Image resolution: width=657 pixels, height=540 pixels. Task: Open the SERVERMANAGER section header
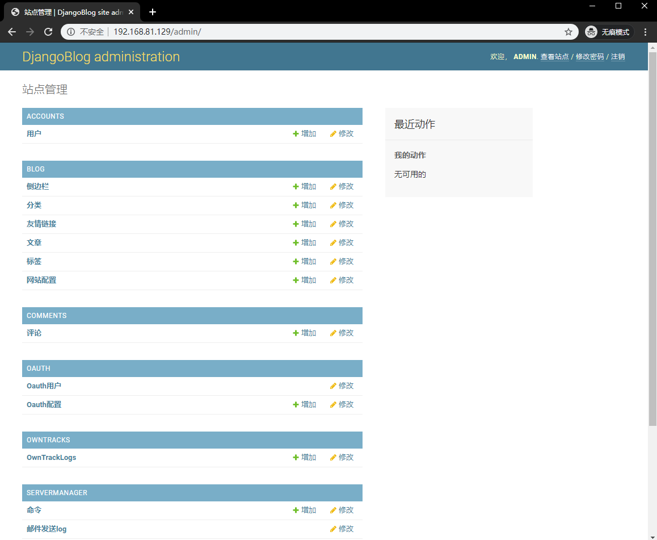tap(57, 493)
